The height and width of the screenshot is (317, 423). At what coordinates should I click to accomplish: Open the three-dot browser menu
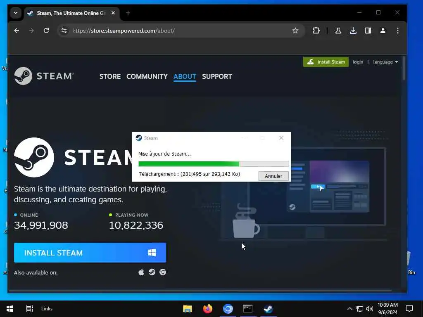coord(398,31)
